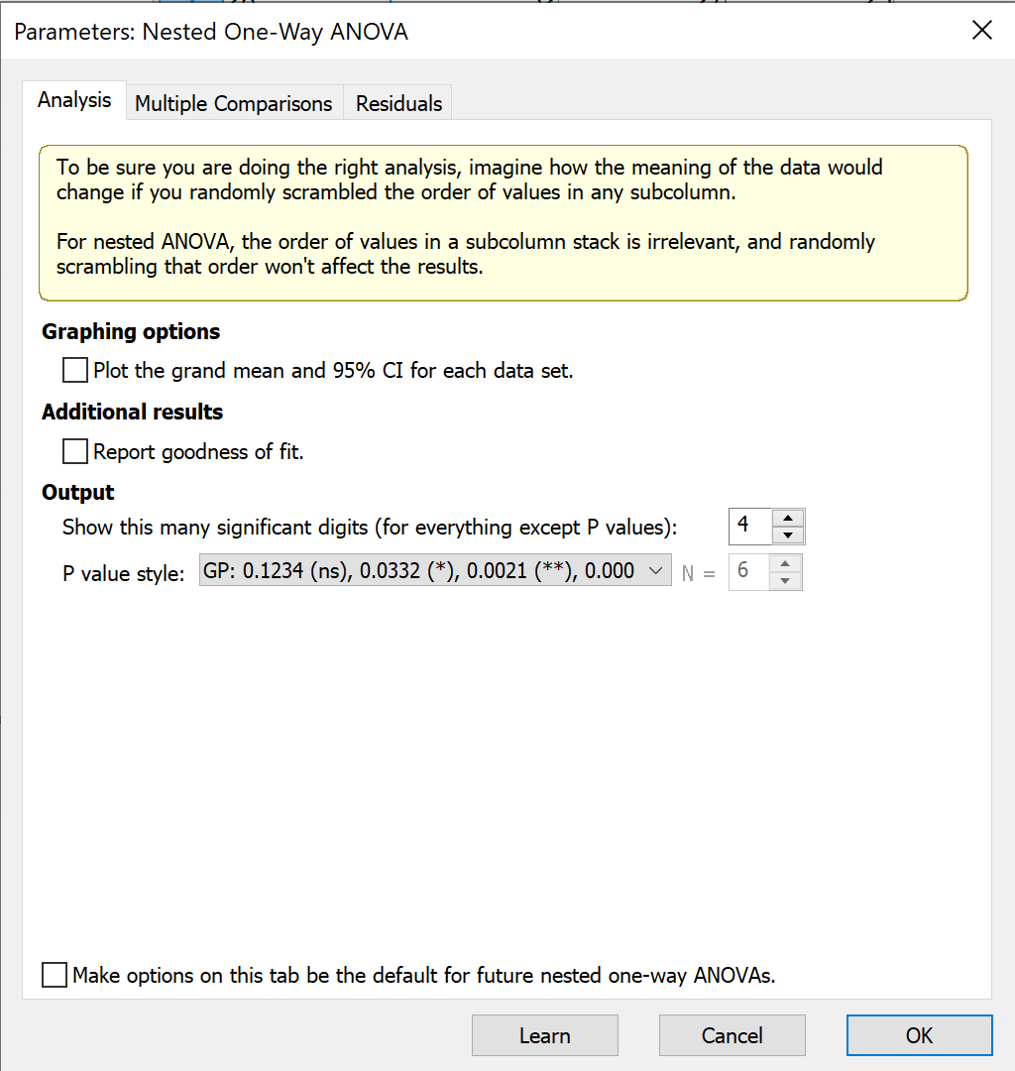The width and height of the screenshot is (1015, 1071).
Task: Click the yellow analysis hint box
Action: coord(503,223)
